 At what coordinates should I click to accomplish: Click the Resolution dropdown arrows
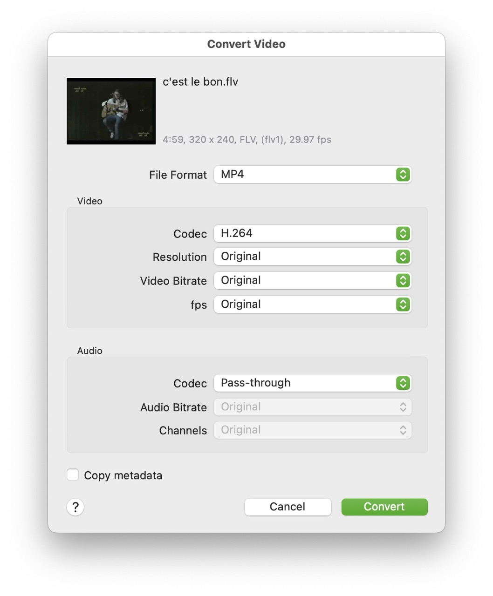(x=403, y=257)
